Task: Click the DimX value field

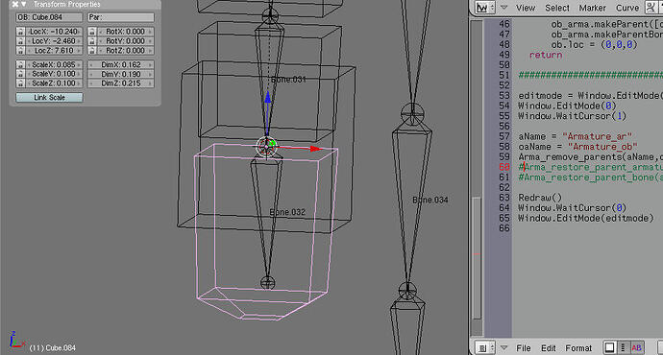Action: (121, 64)
